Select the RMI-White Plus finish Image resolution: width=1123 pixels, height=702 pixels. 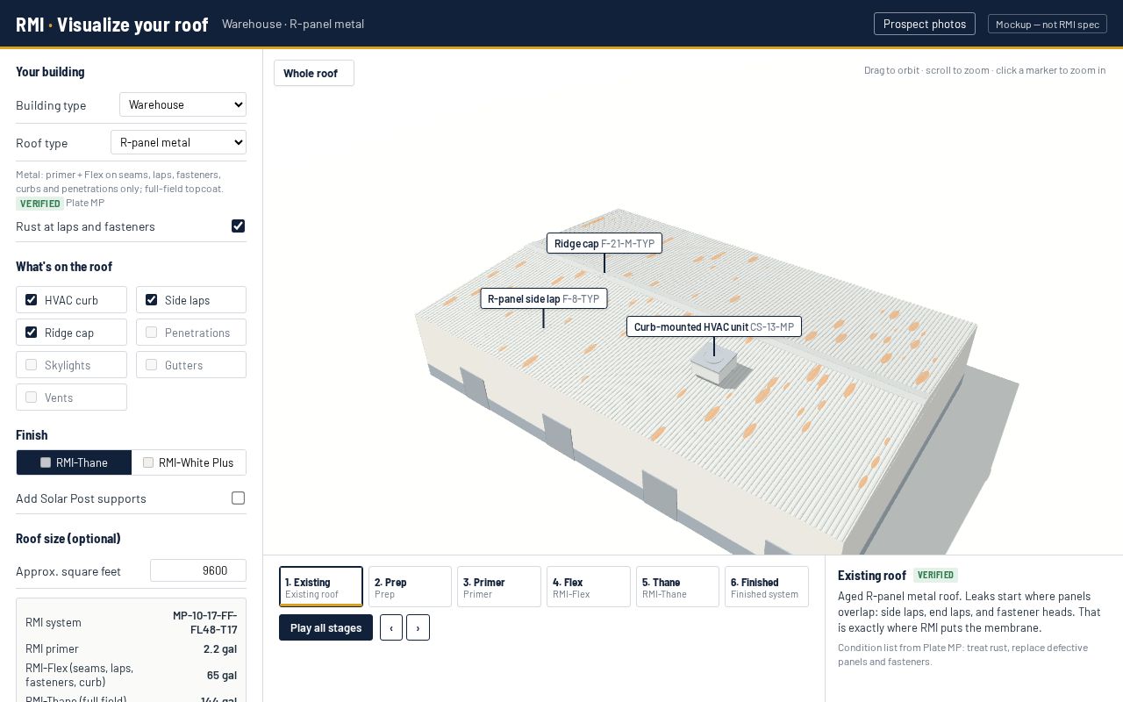tap(189, 462)
